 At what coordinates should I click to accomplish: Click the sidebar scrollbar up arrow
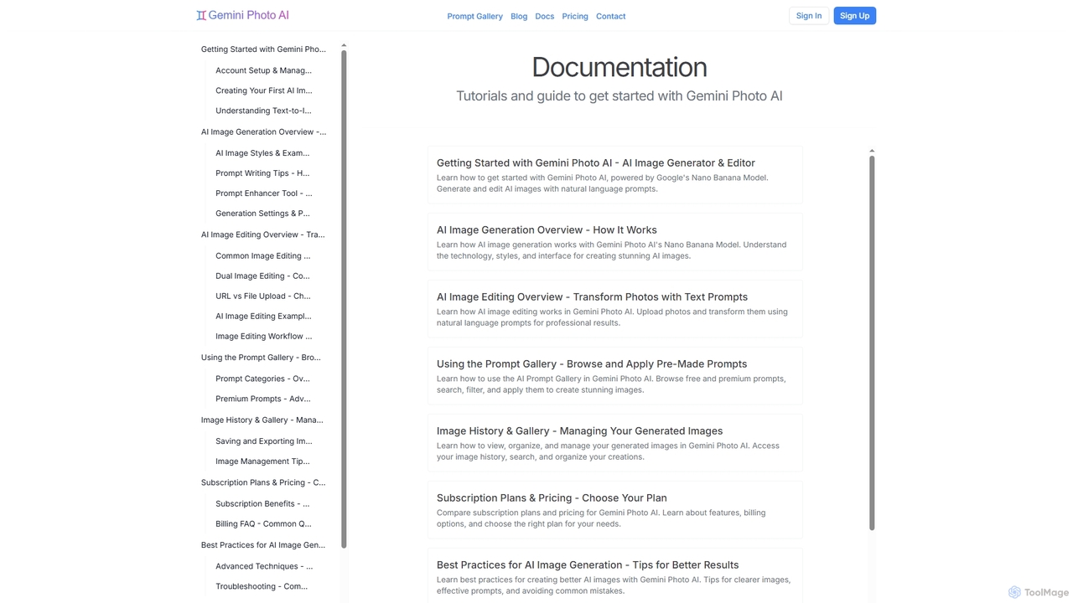344,45
